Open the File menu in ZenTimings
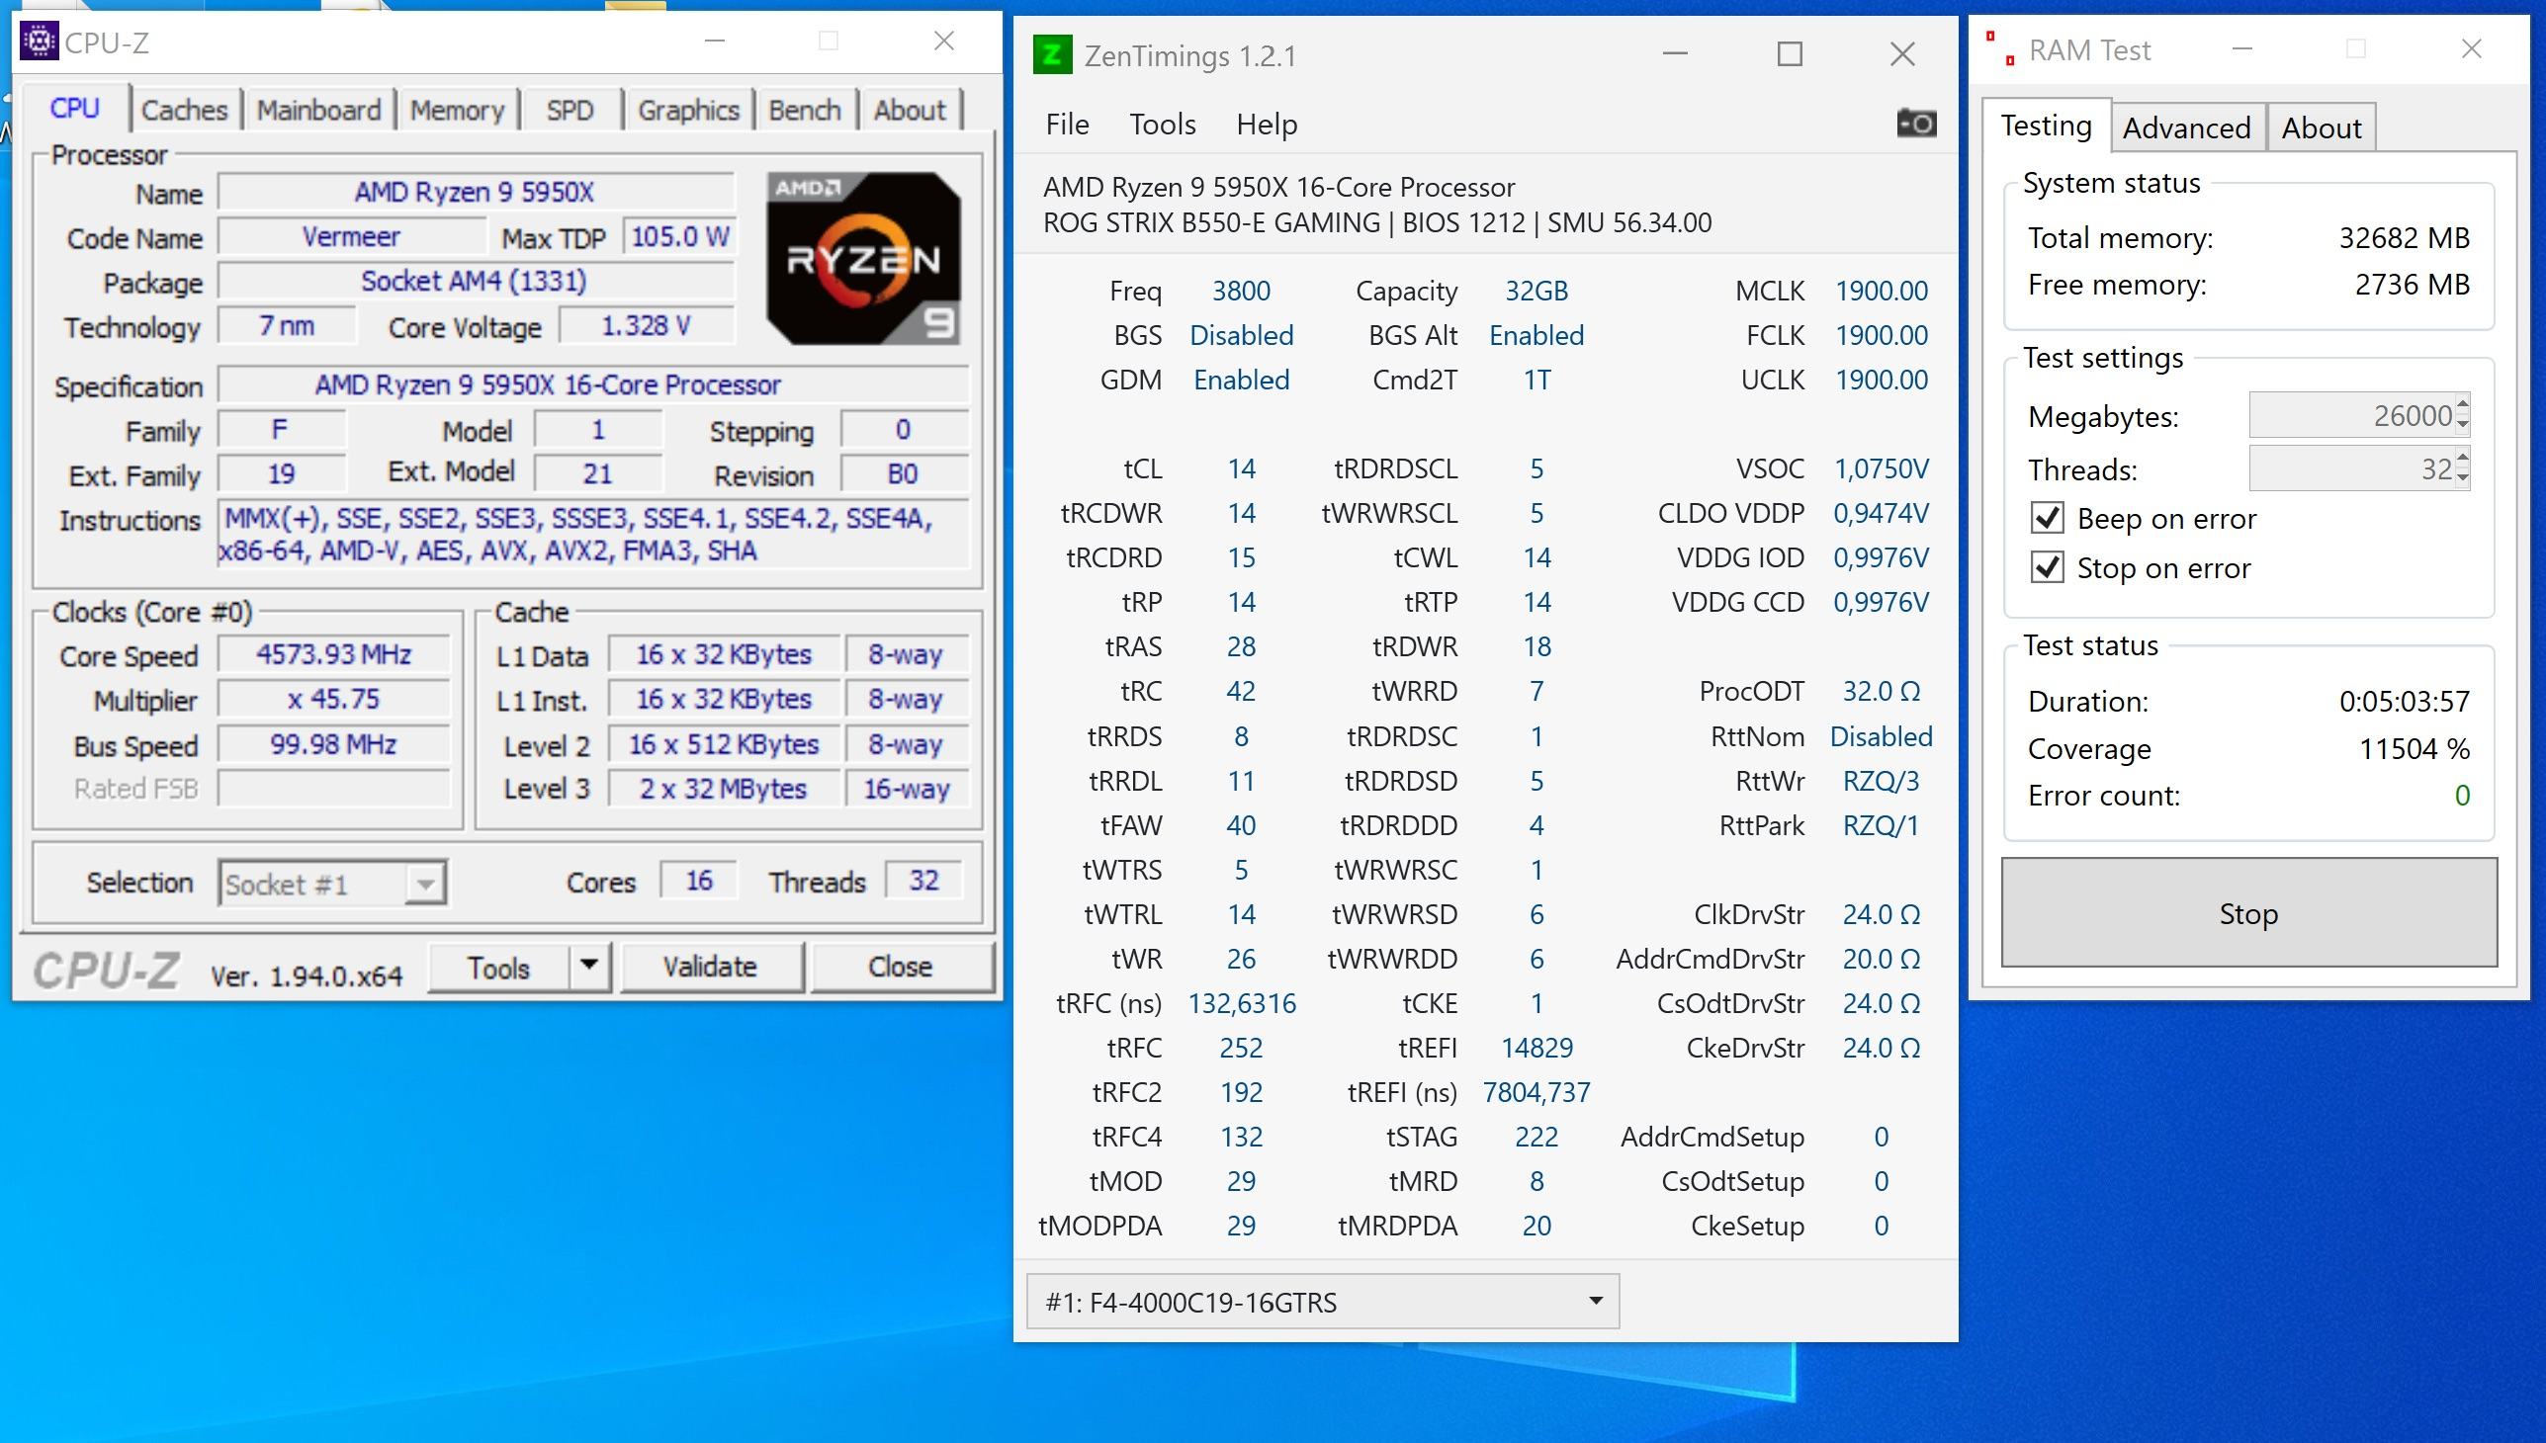 1067,124
